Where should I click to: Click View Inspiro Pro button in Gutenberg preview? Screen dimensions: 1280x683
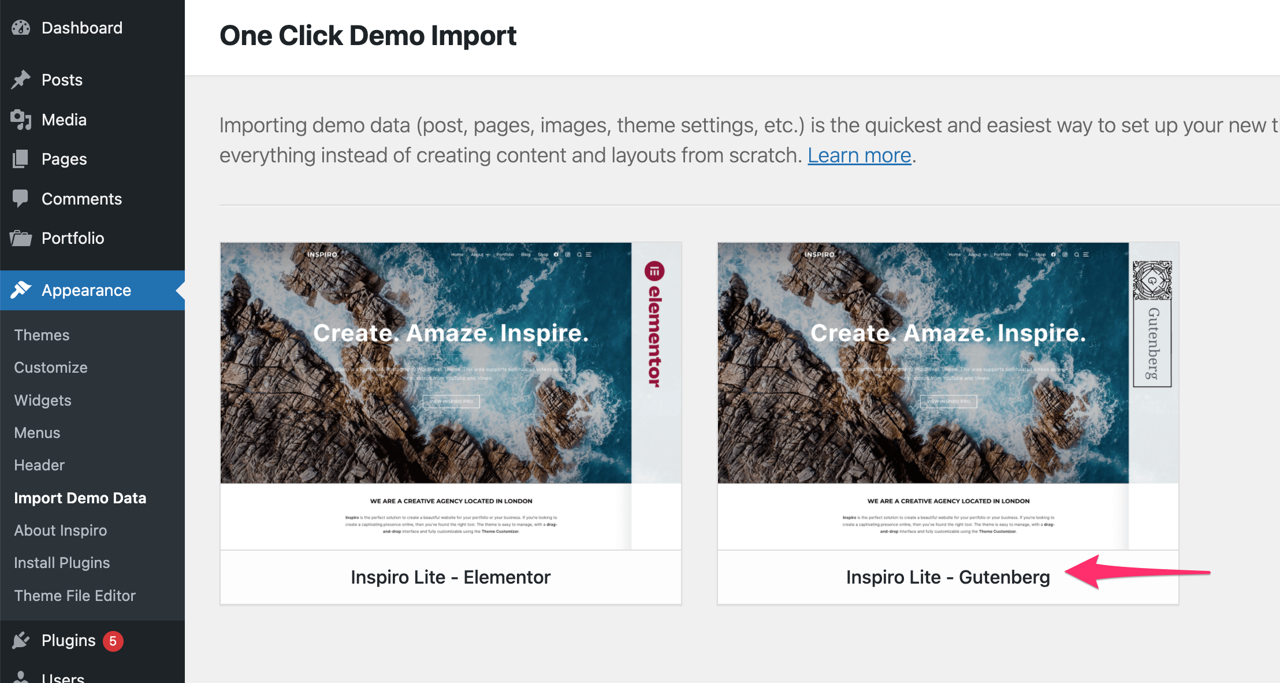point(948,401)
